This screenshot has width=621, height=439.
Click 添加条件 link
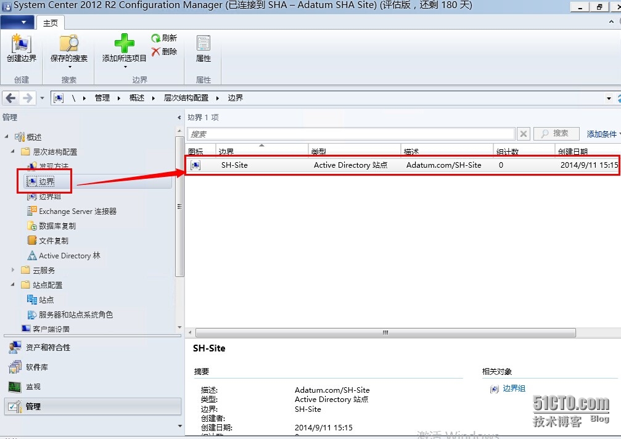click(x=602, y=134)
